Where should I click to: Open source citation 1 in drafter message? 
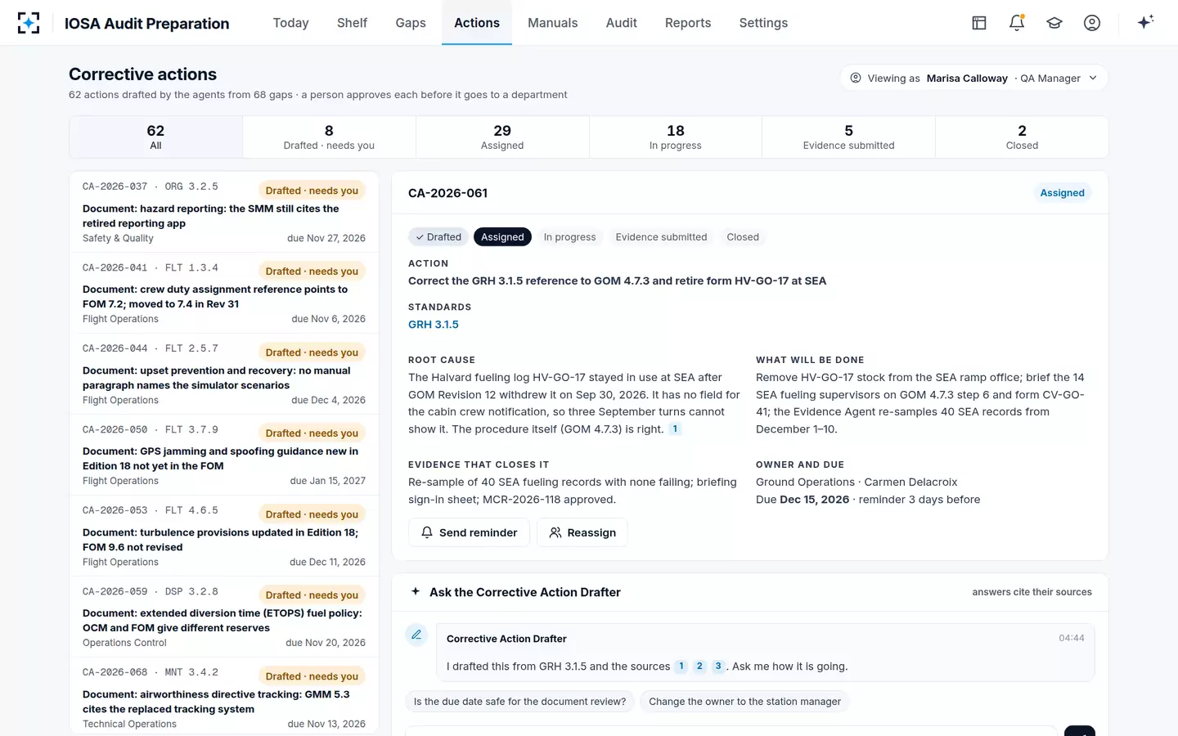(x=681, y=666)
